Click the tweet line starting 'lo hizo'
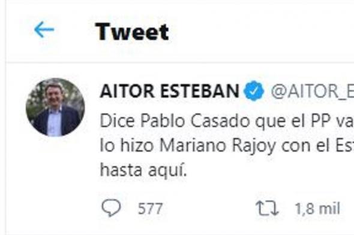Screen dimensions: 354x235 point(227,146)
